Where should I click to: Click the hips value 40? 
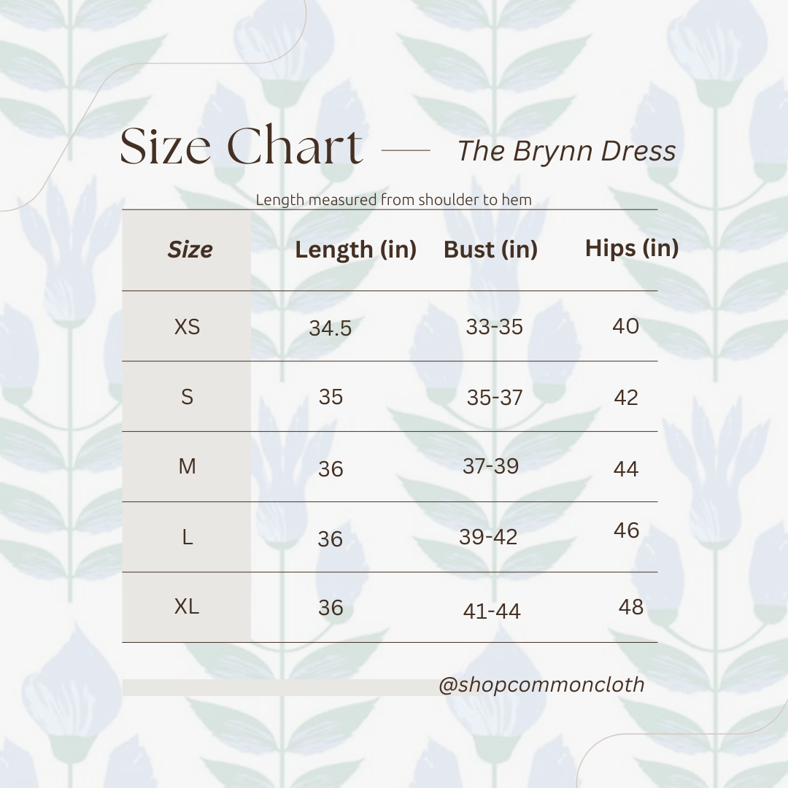(x=625, y=326)
